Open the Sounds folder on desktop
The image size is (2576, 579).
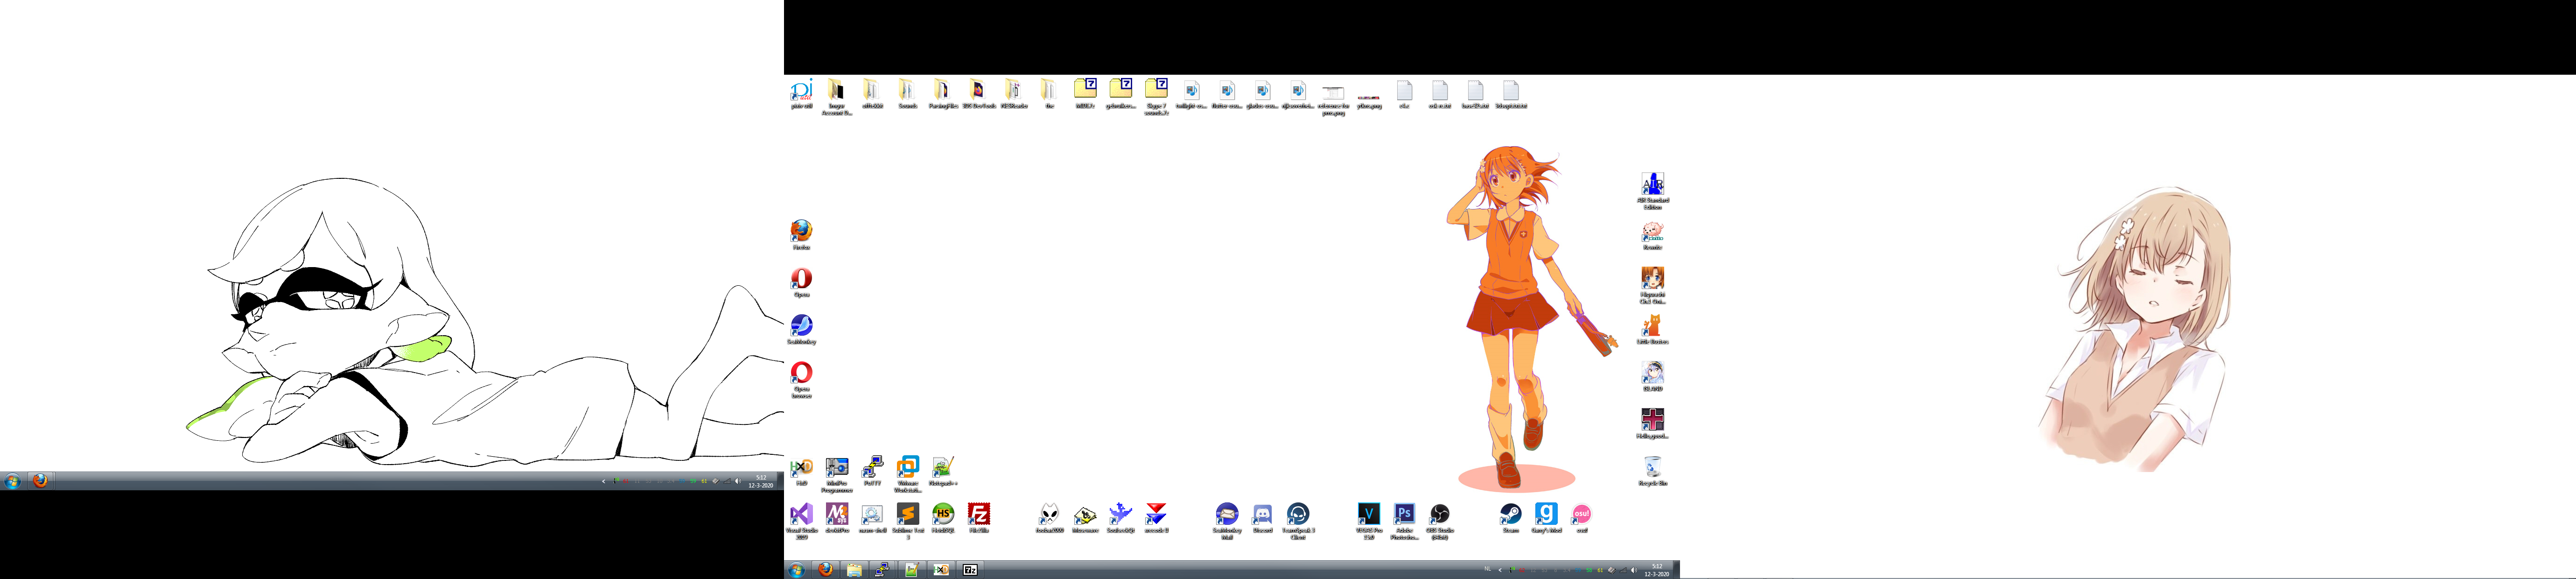pos(907,94)
